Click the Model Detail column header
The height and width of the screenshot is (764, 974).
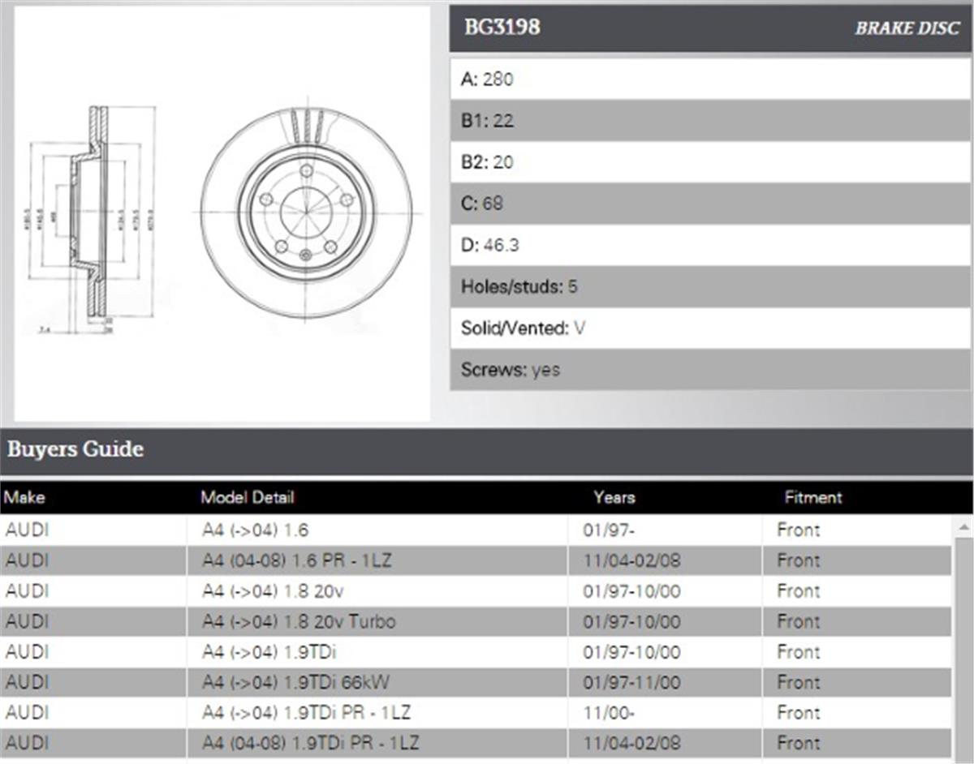coord(248,497)
